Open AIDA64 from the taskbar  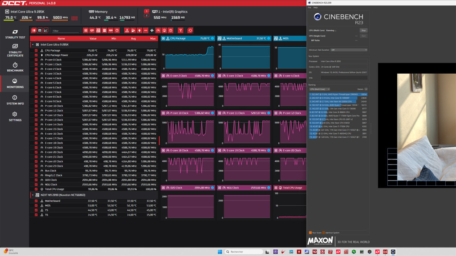click(x=385, y=252)
